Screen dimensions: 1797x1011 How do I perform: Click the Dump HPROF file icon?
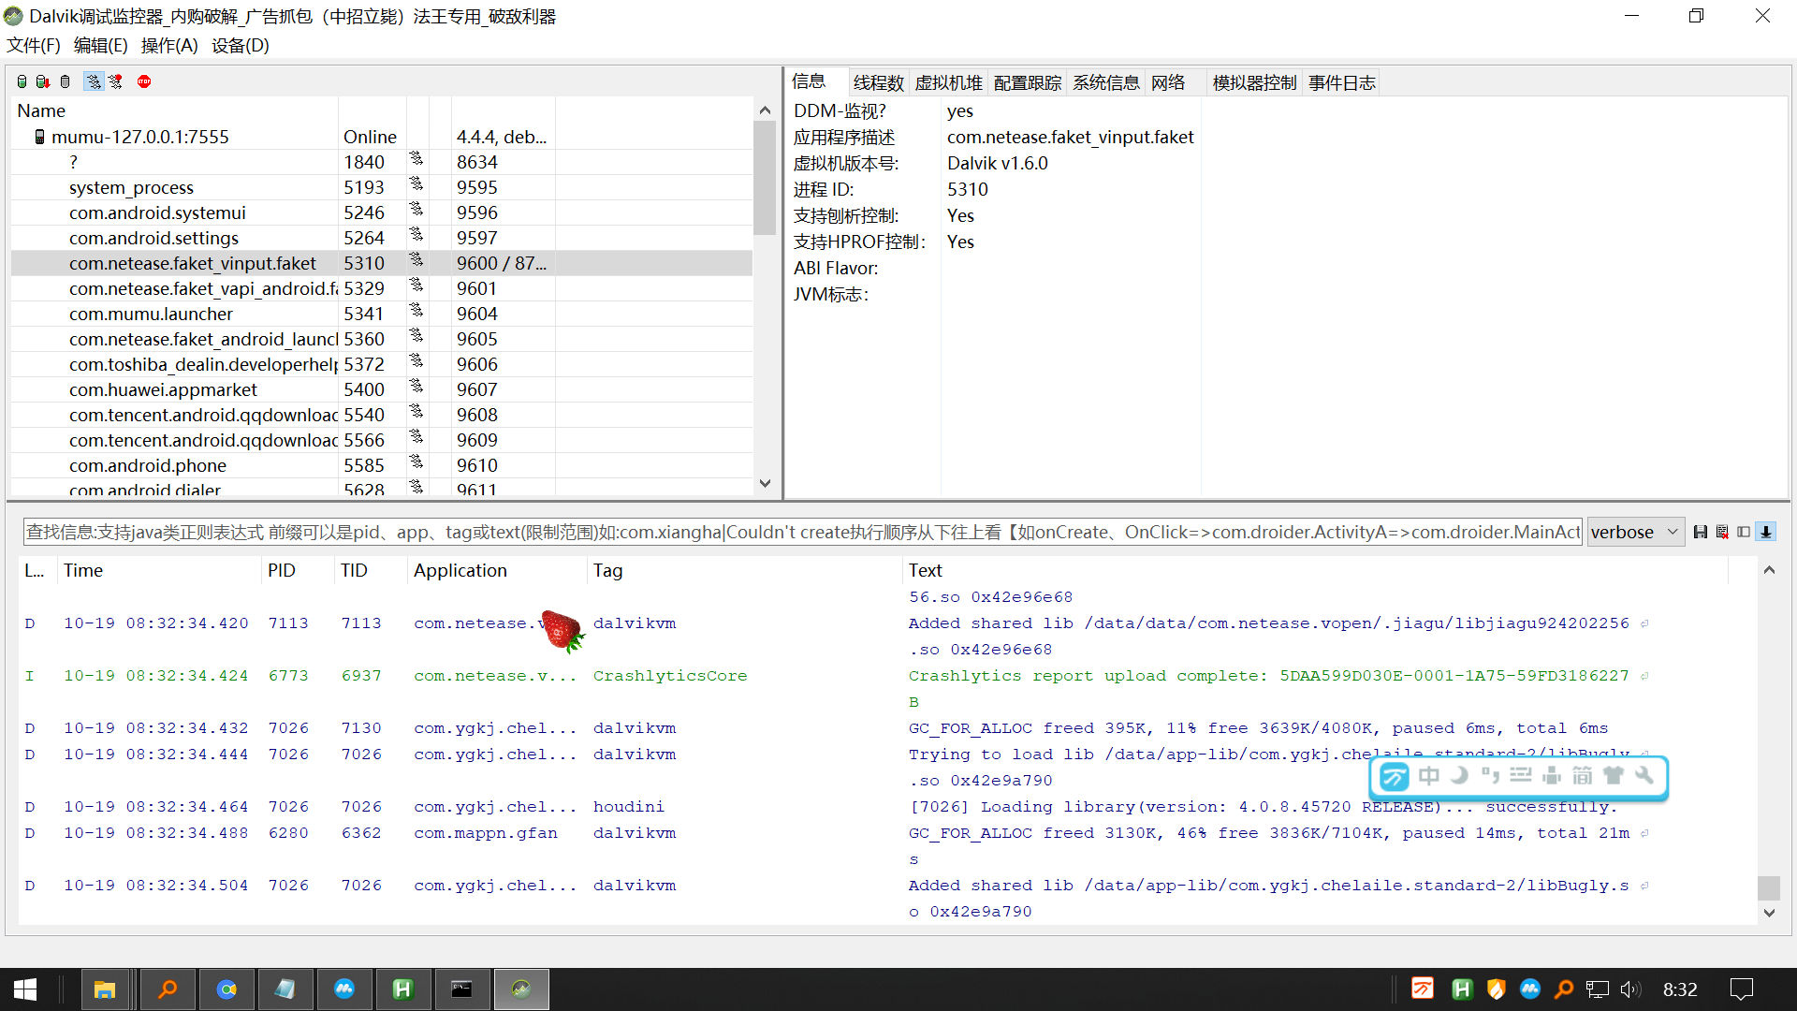click(x=43, y=81)
